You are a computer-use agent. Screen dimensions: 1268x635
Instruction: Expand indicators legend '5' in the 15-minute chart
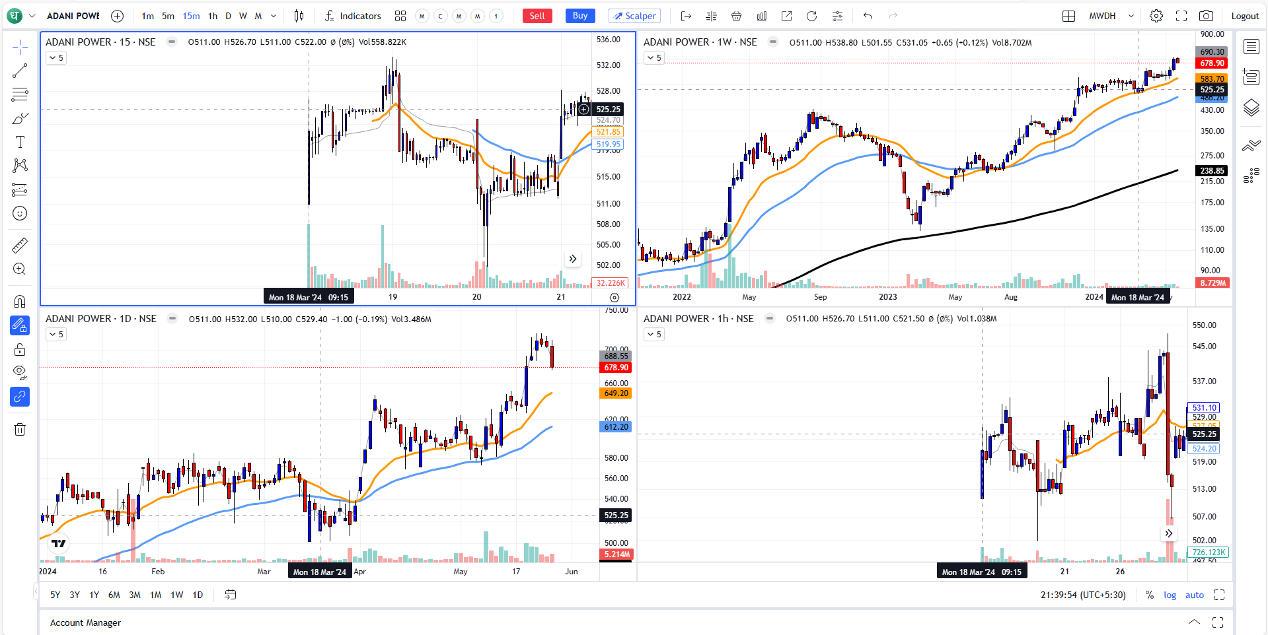coord(56,58)
